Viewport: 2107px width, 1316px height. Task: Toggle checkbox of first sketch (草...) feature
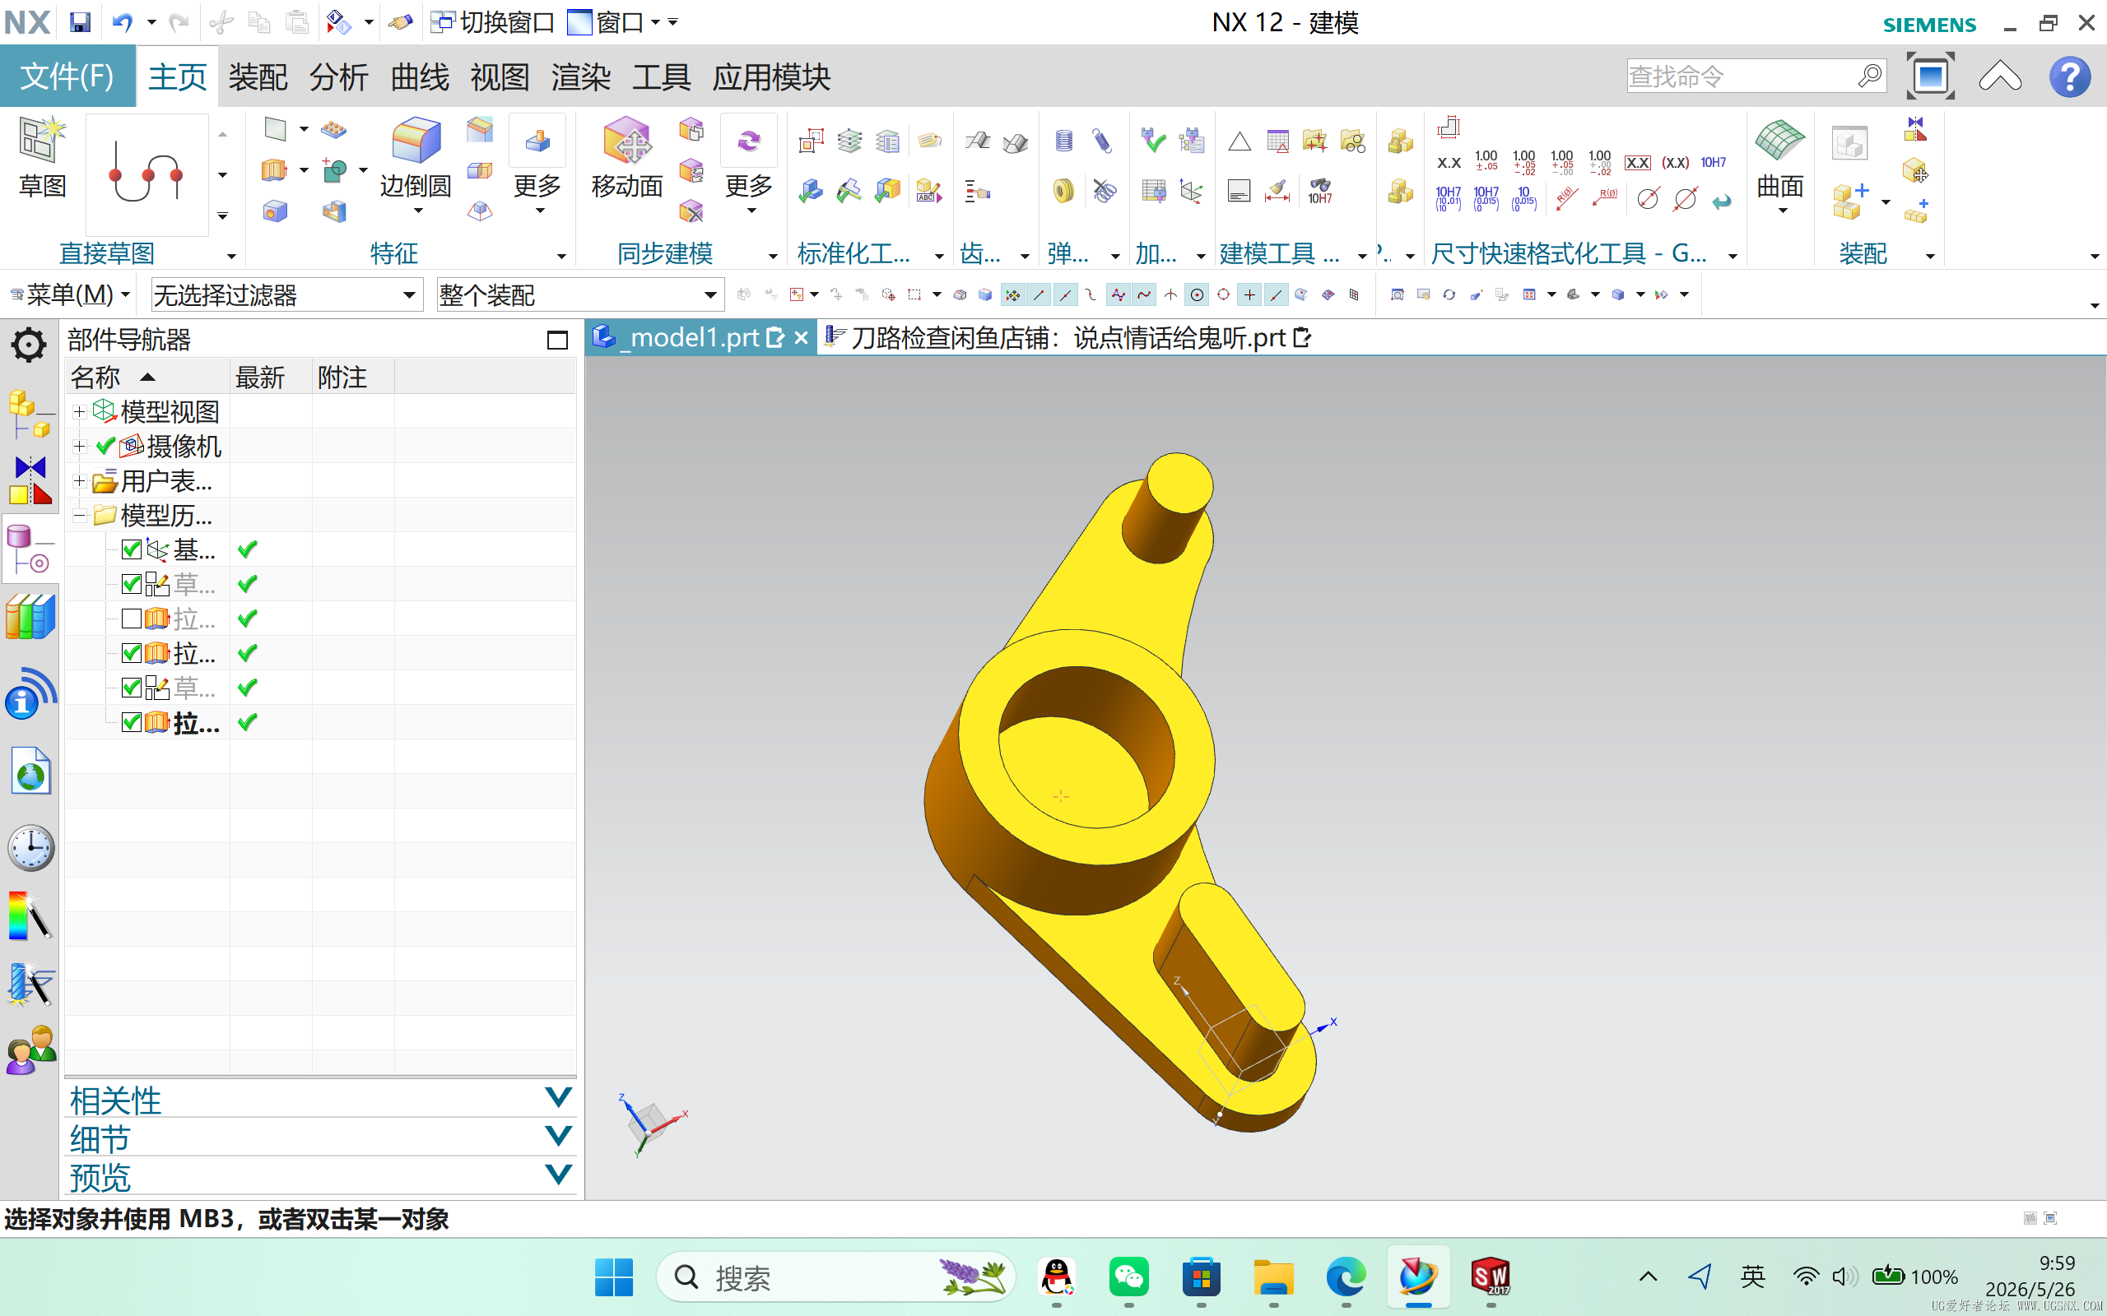pos(132,584)
